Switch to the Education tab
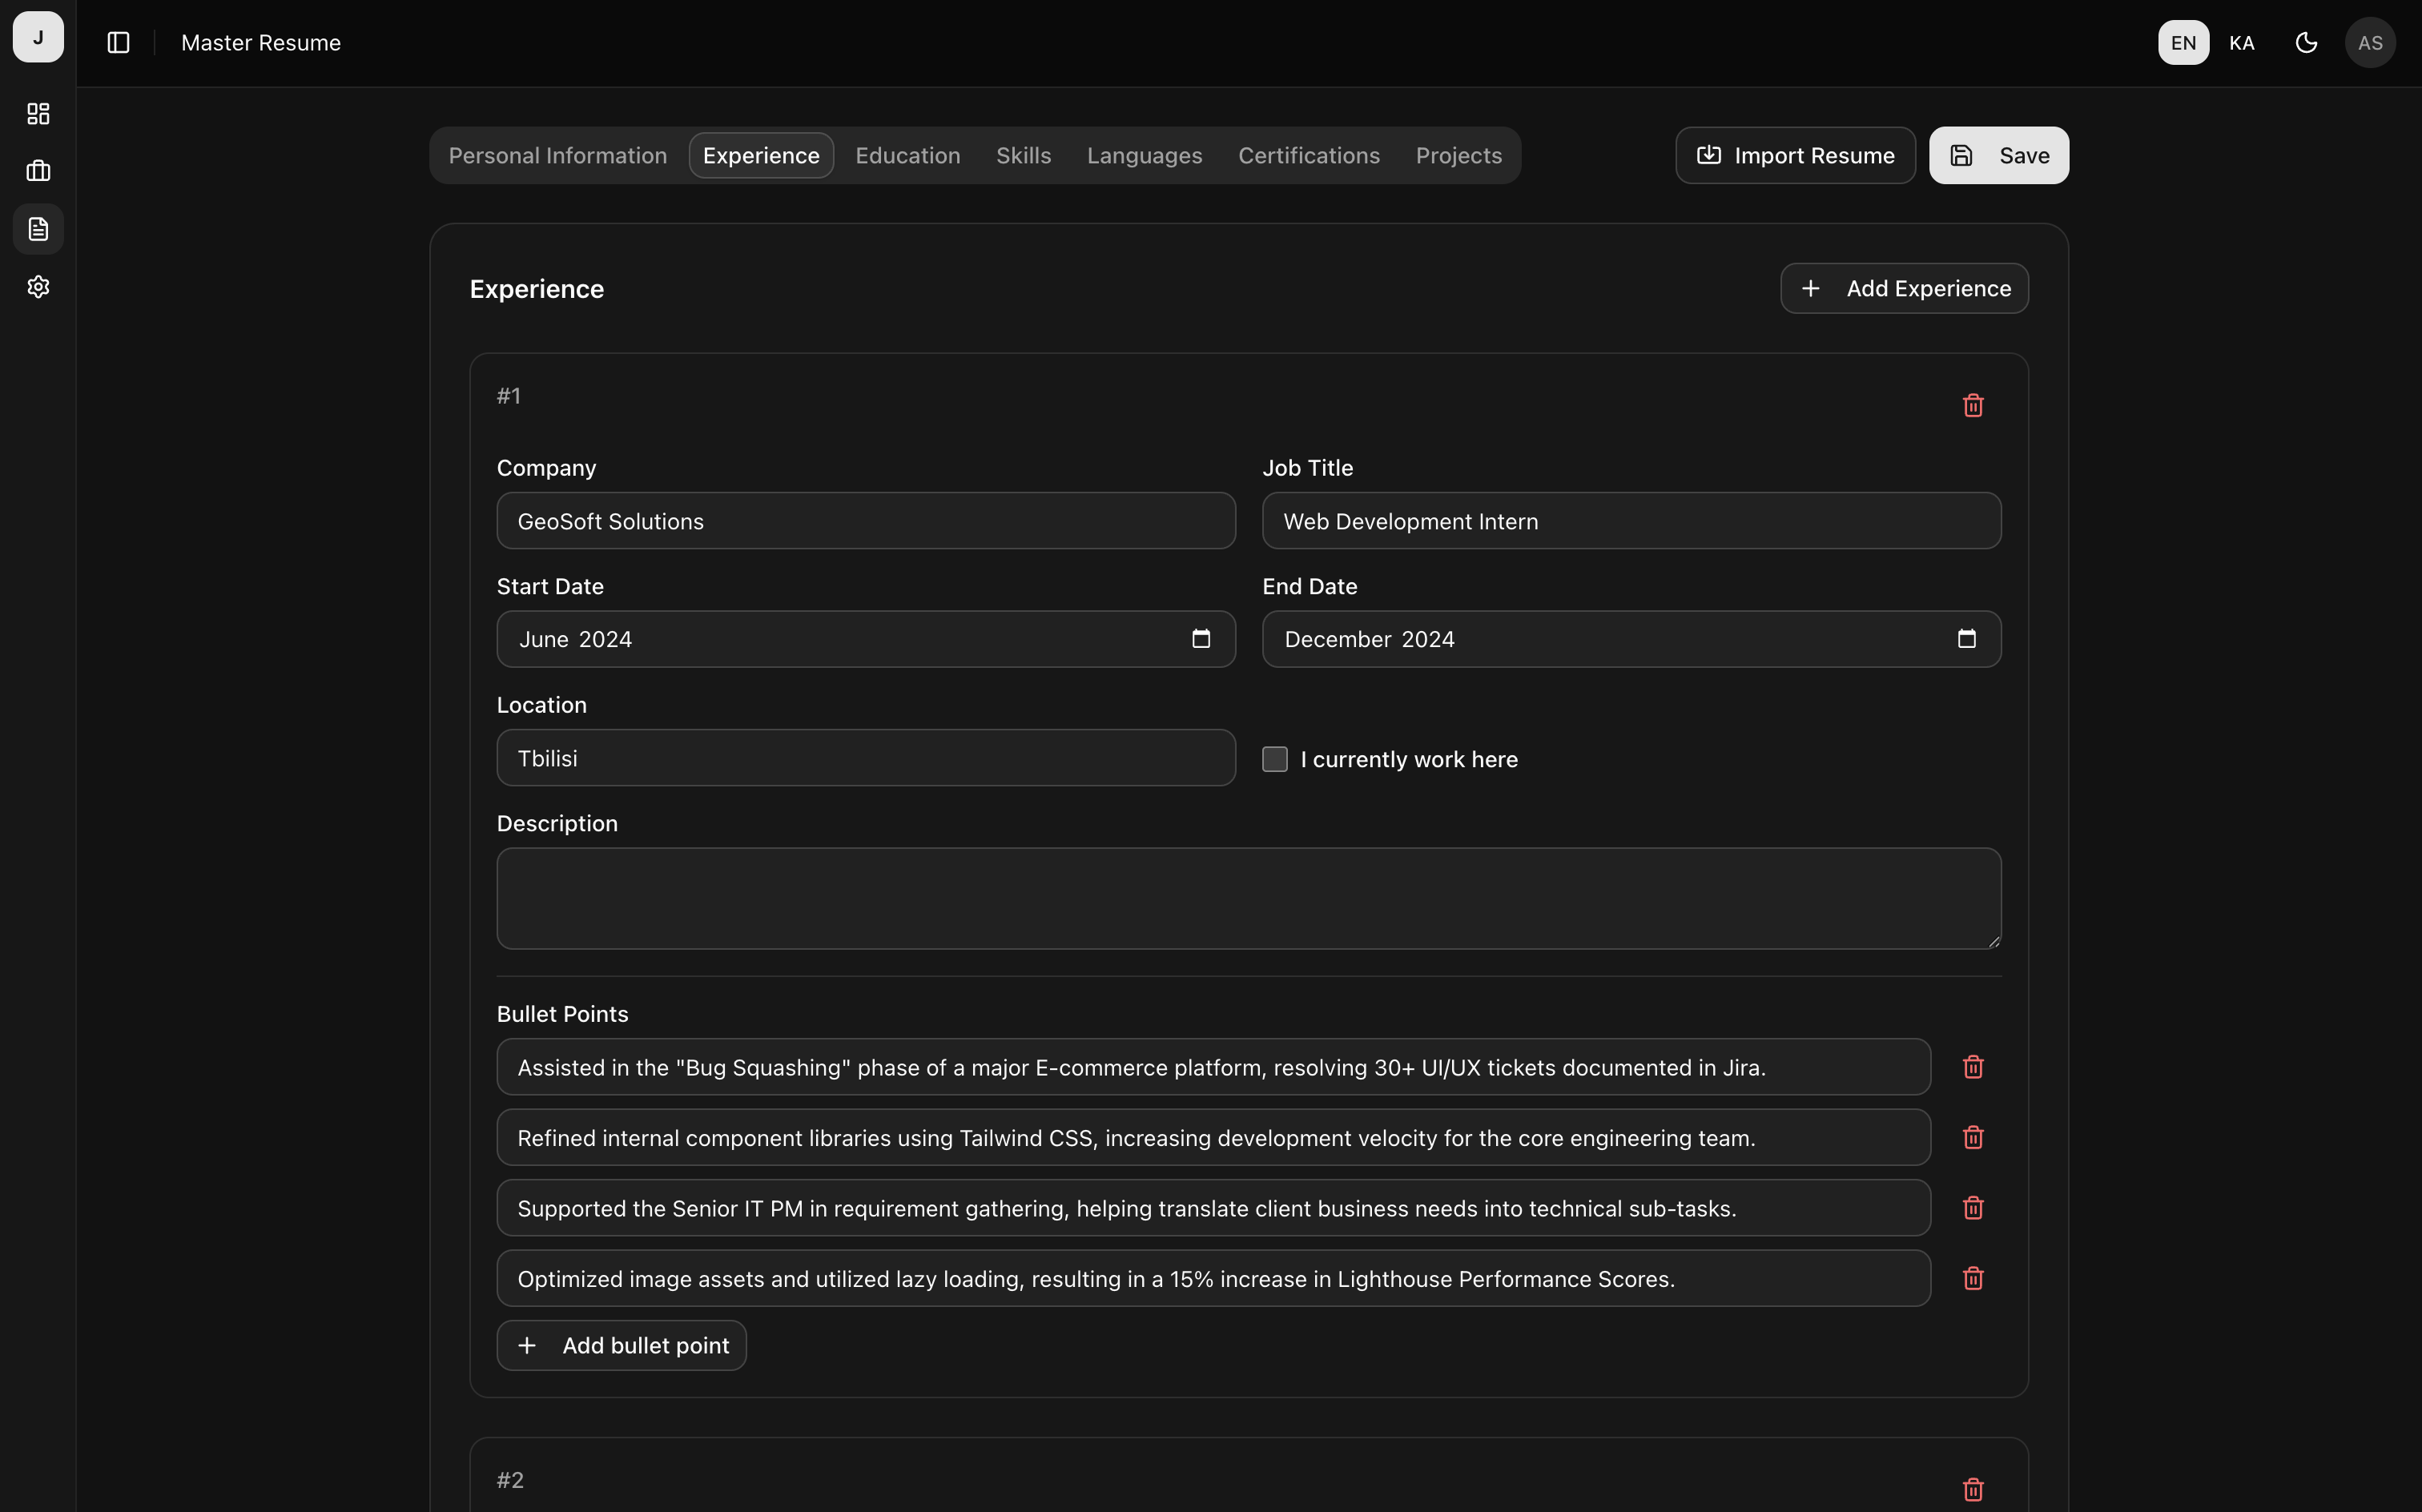2422x1512 pixels. [907, 156]
